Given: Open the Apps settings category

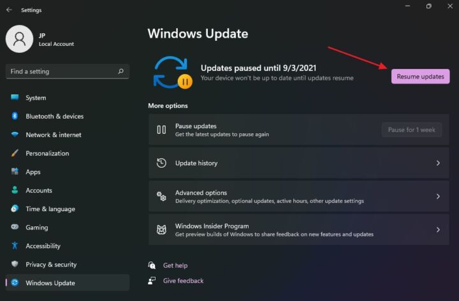Looking at the screenshot, I should pyautogui.click(x=68, y=172).
